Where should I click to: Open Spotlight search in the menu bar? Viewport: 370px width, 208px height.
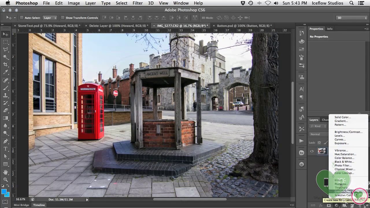[351, 3]
